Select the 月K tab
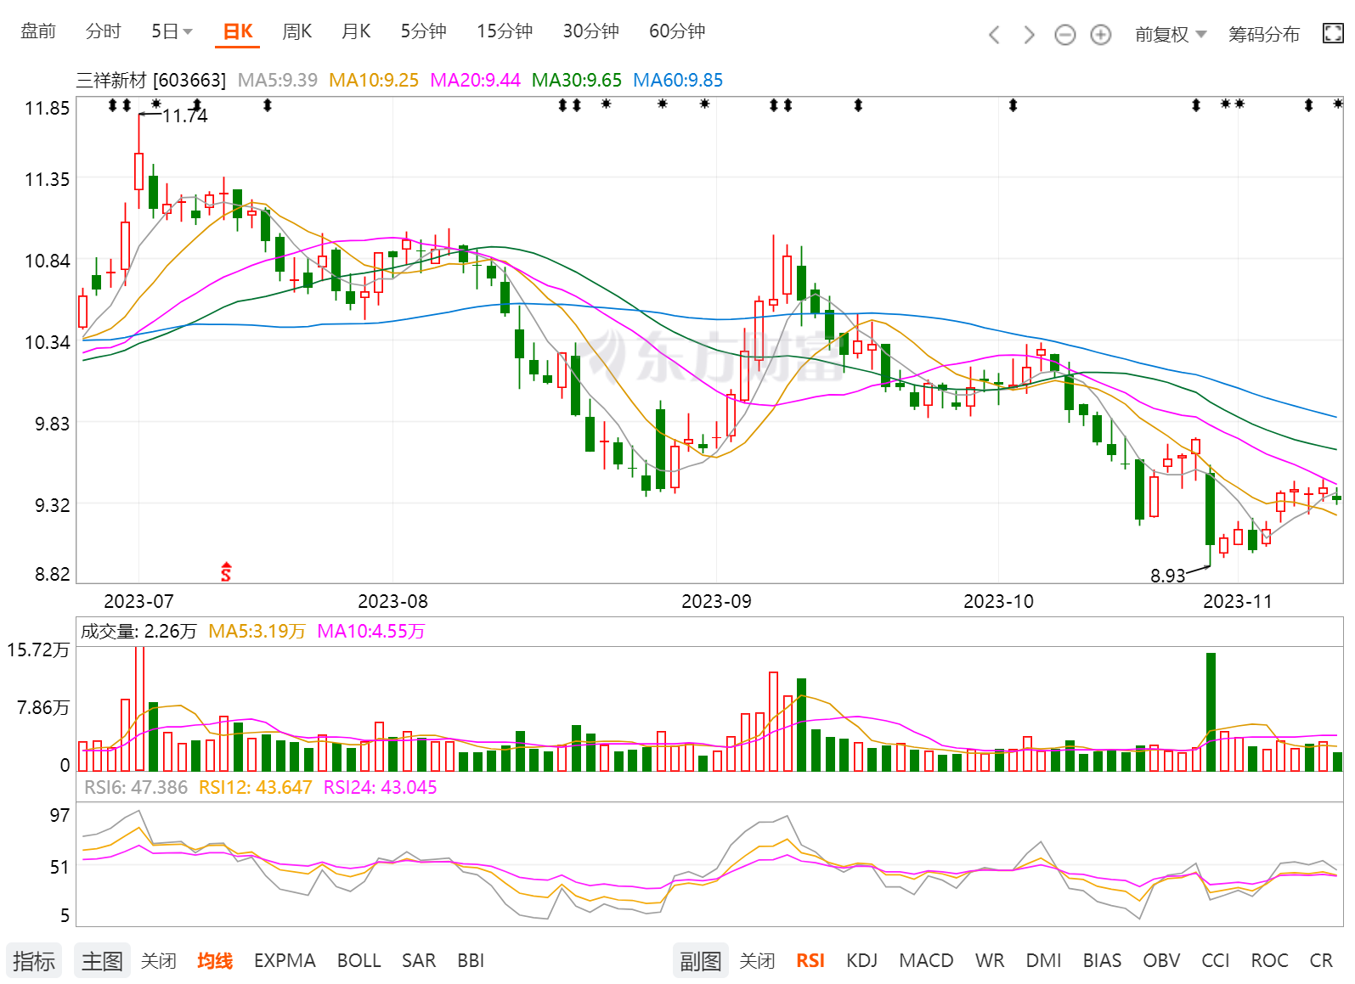Viewport: 1355px width, 984px height. coord(356,31)
